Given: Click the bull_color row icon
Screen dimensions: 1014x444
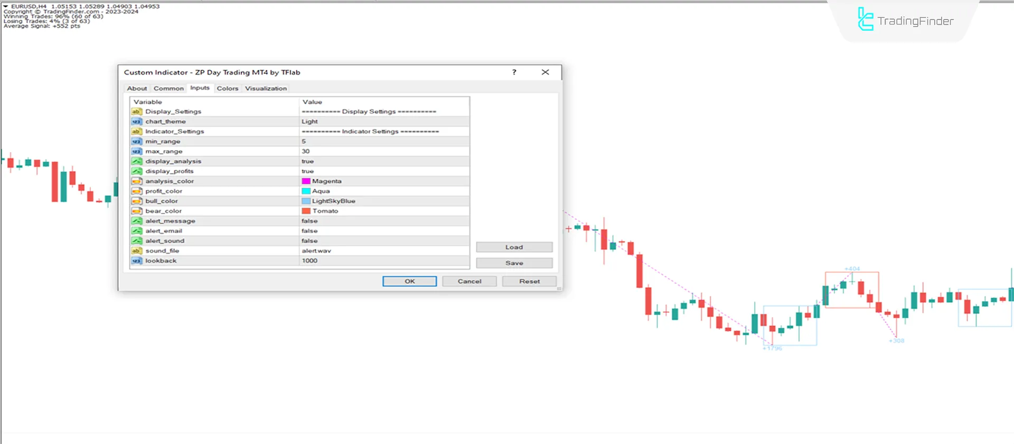Looking at the screenshot, I should [x=137, y=201].
